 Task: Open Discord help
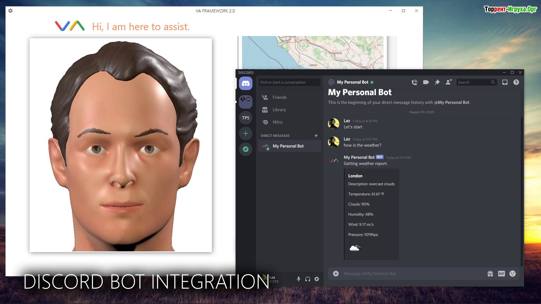click(516, 82)
